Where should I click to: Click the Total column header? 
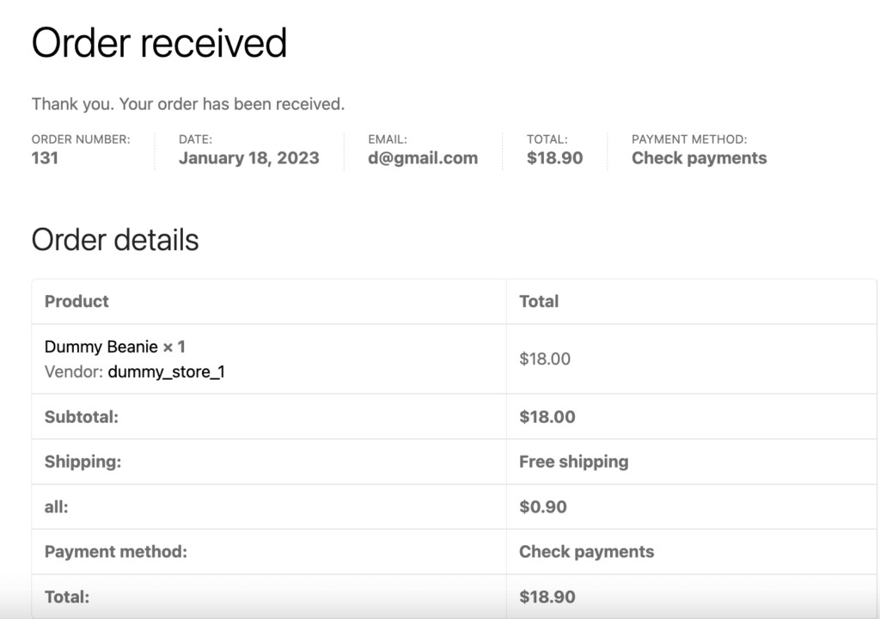tap(539, 302)
